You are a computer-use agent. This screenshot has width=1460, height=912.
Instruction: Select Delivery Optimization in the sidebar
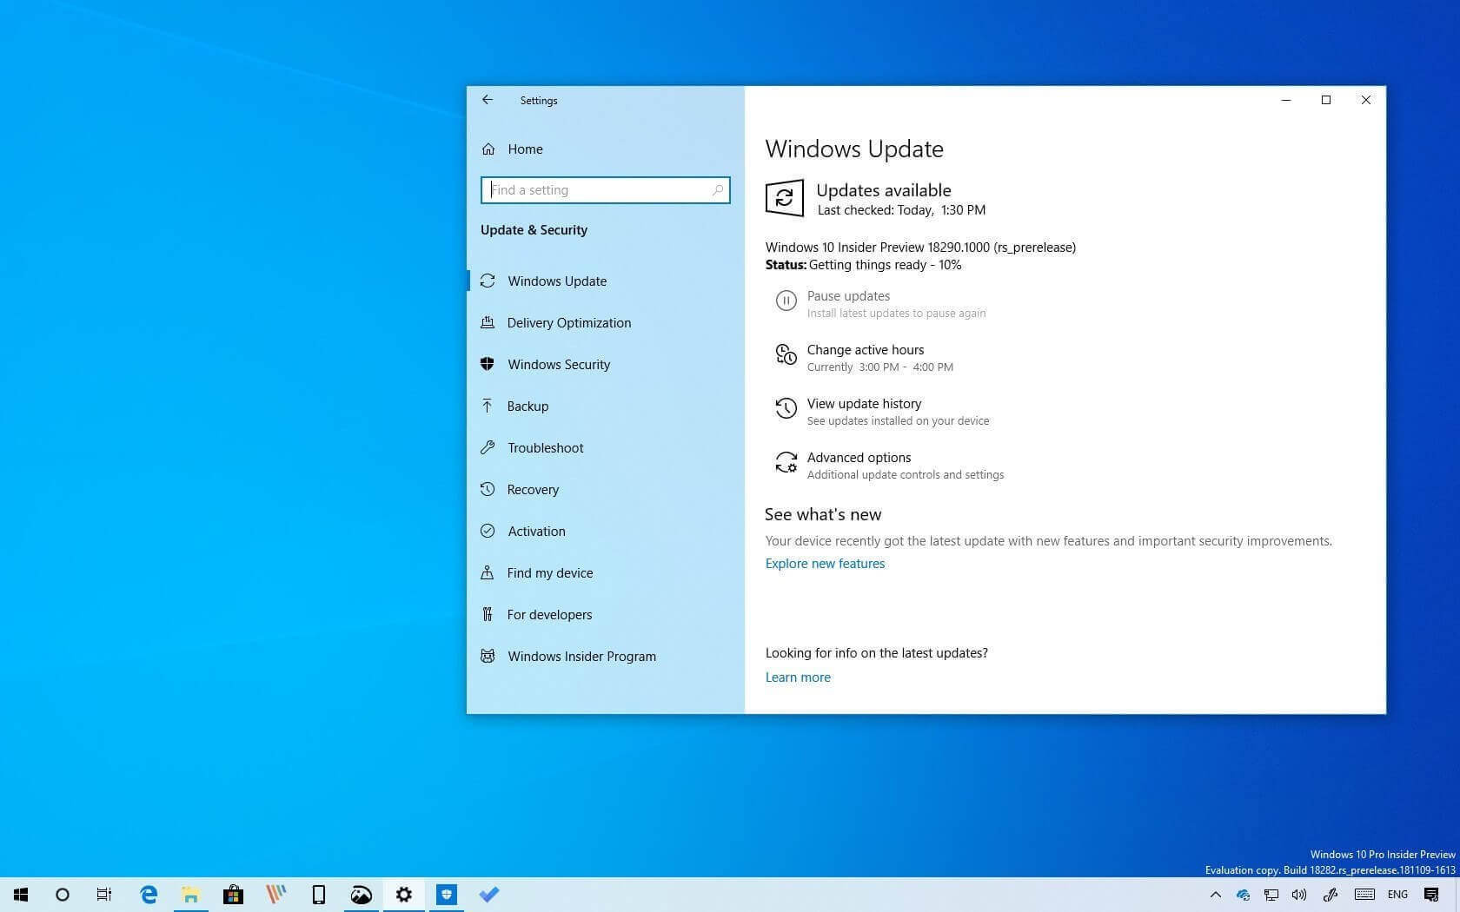tap(569, 322)
